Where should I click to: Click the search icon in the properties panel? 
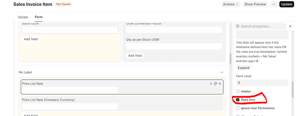[238, 26]
